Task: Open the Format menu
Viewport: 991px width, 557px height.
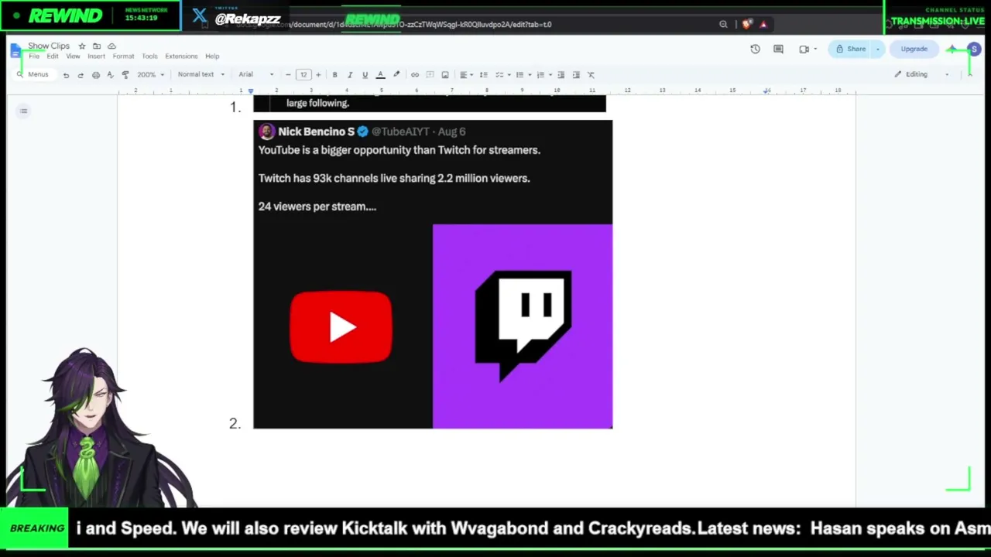Action: tap(123, 56)
